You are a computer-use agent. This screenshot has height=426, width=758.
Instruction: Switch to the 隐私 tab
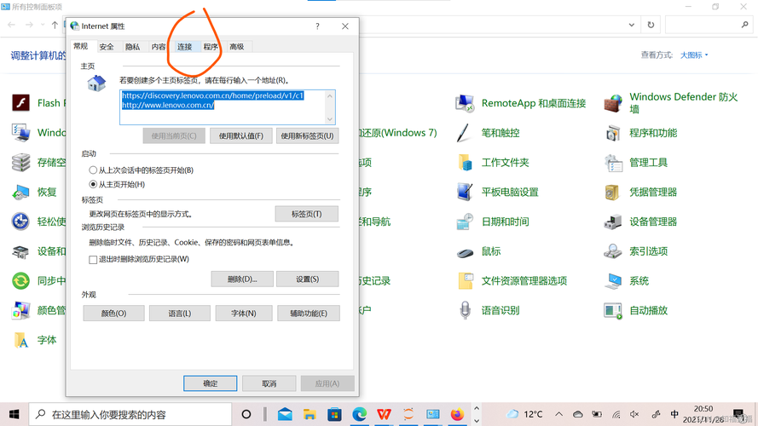pyautogui.click(x=132, y=47)
